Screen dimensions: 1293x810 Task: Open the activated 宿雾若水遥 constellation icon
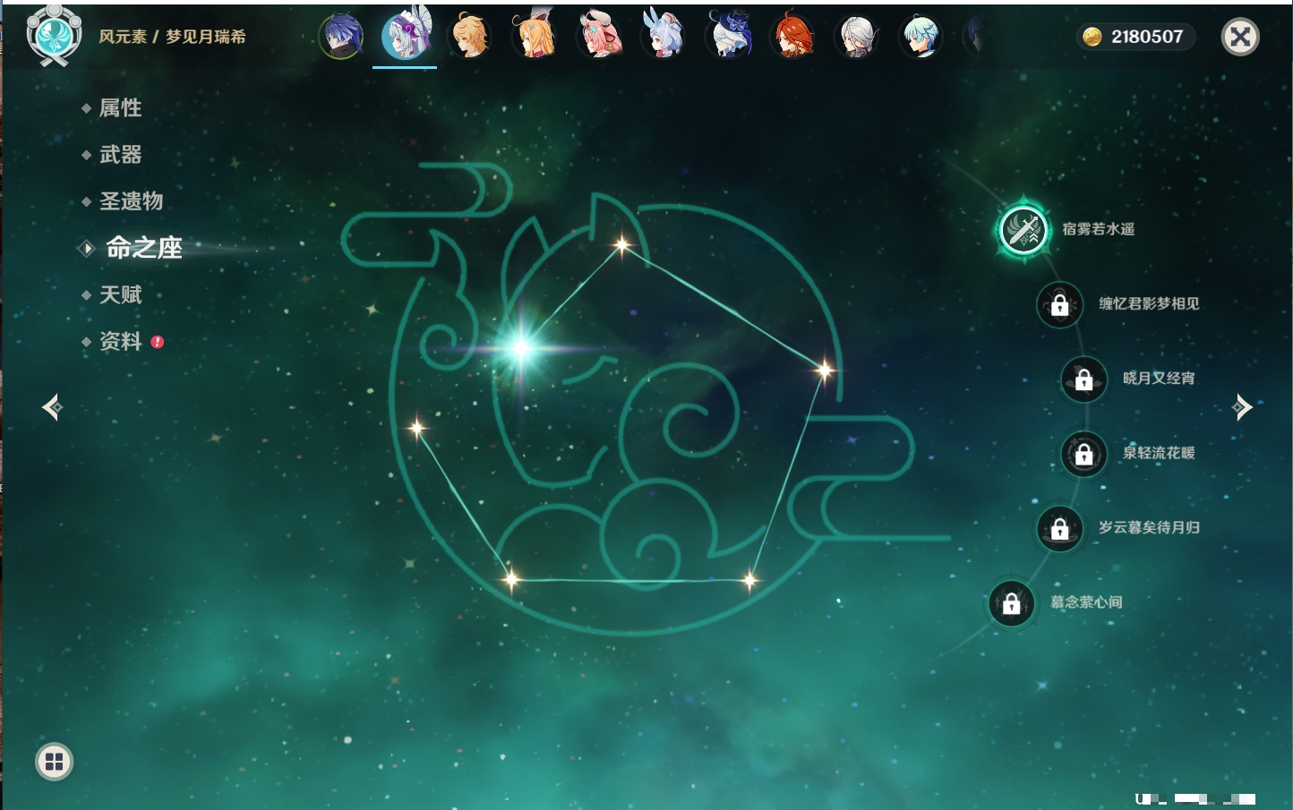click(x=1023, y=230)
